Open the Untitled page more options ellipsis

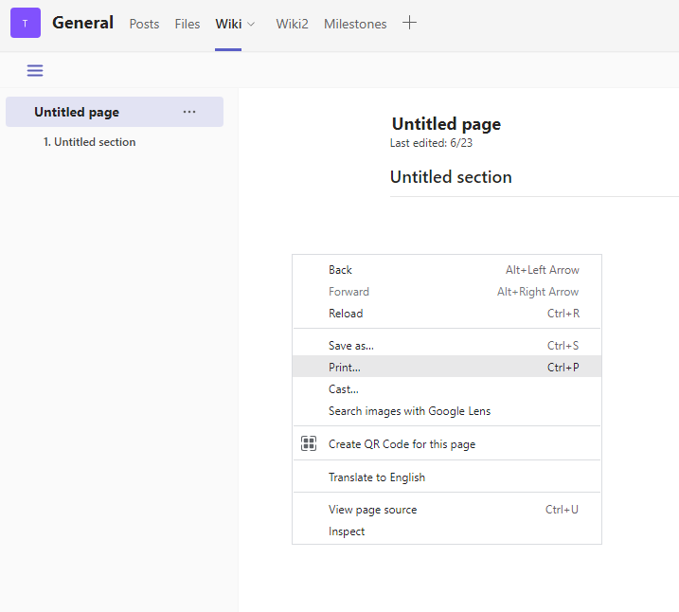coord(189,112)
